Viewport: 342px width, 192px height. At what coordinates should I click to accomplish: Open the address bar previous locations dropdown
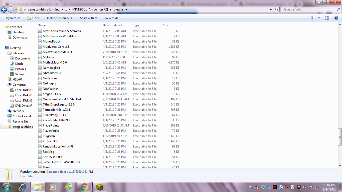[x=271, y=9]
